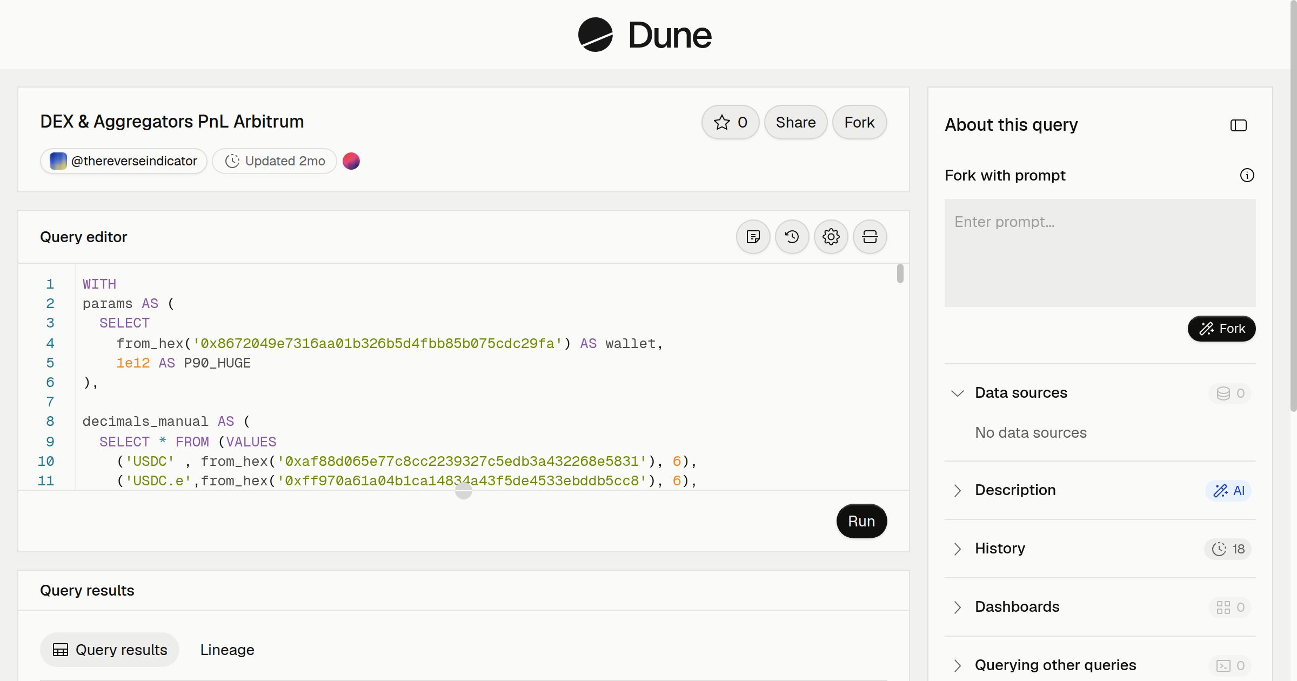The width and height of the screenshot is (1297, 681).
Task: Click 'No data sources' text
Action: (x=1031, y=432)
